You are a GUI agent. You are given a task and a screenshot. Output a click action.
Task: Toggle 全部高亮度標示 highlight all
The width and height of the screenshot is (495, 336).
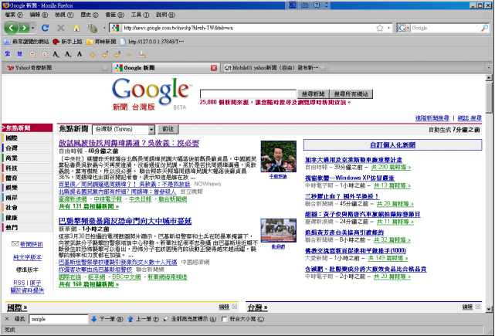coord(190,319)
